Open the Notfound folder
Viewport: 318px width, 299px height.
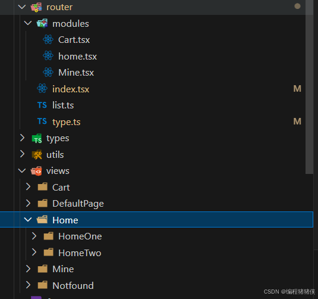pos(73,285)
